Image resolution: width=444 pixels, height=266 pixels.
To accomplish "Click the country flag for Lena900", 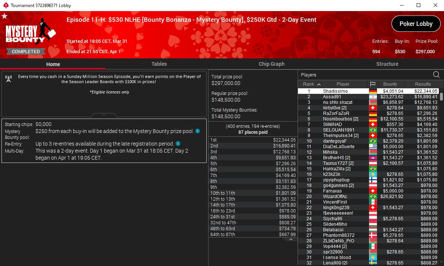I will 373,263.
